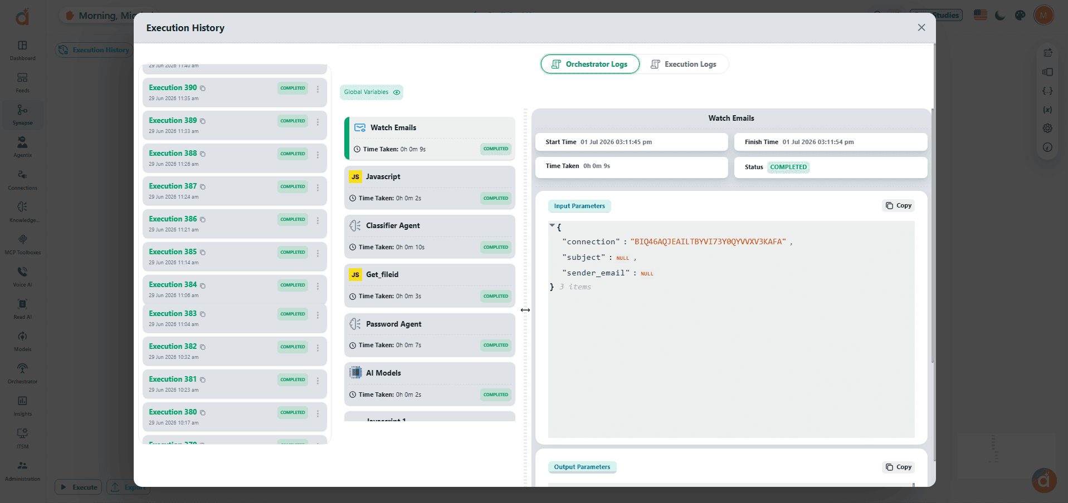Open the user profile avatar menu
The height and width of the screenshot is (503, 1068).
pyautogui.click(x=1043, y=15)
